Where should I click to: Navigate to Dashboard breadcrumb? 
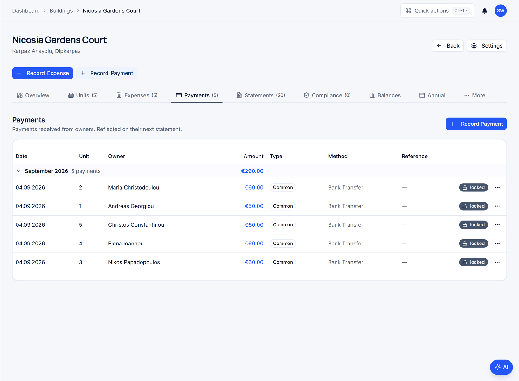click(26, 11)
